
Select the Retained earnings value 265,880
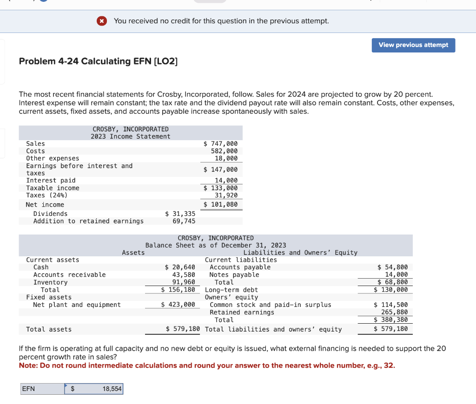[394, 312]
